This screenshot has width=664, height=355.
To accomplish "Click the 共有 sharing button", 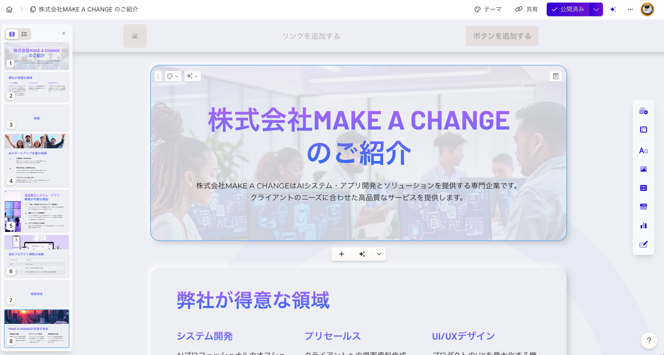I will click(526, 9).
